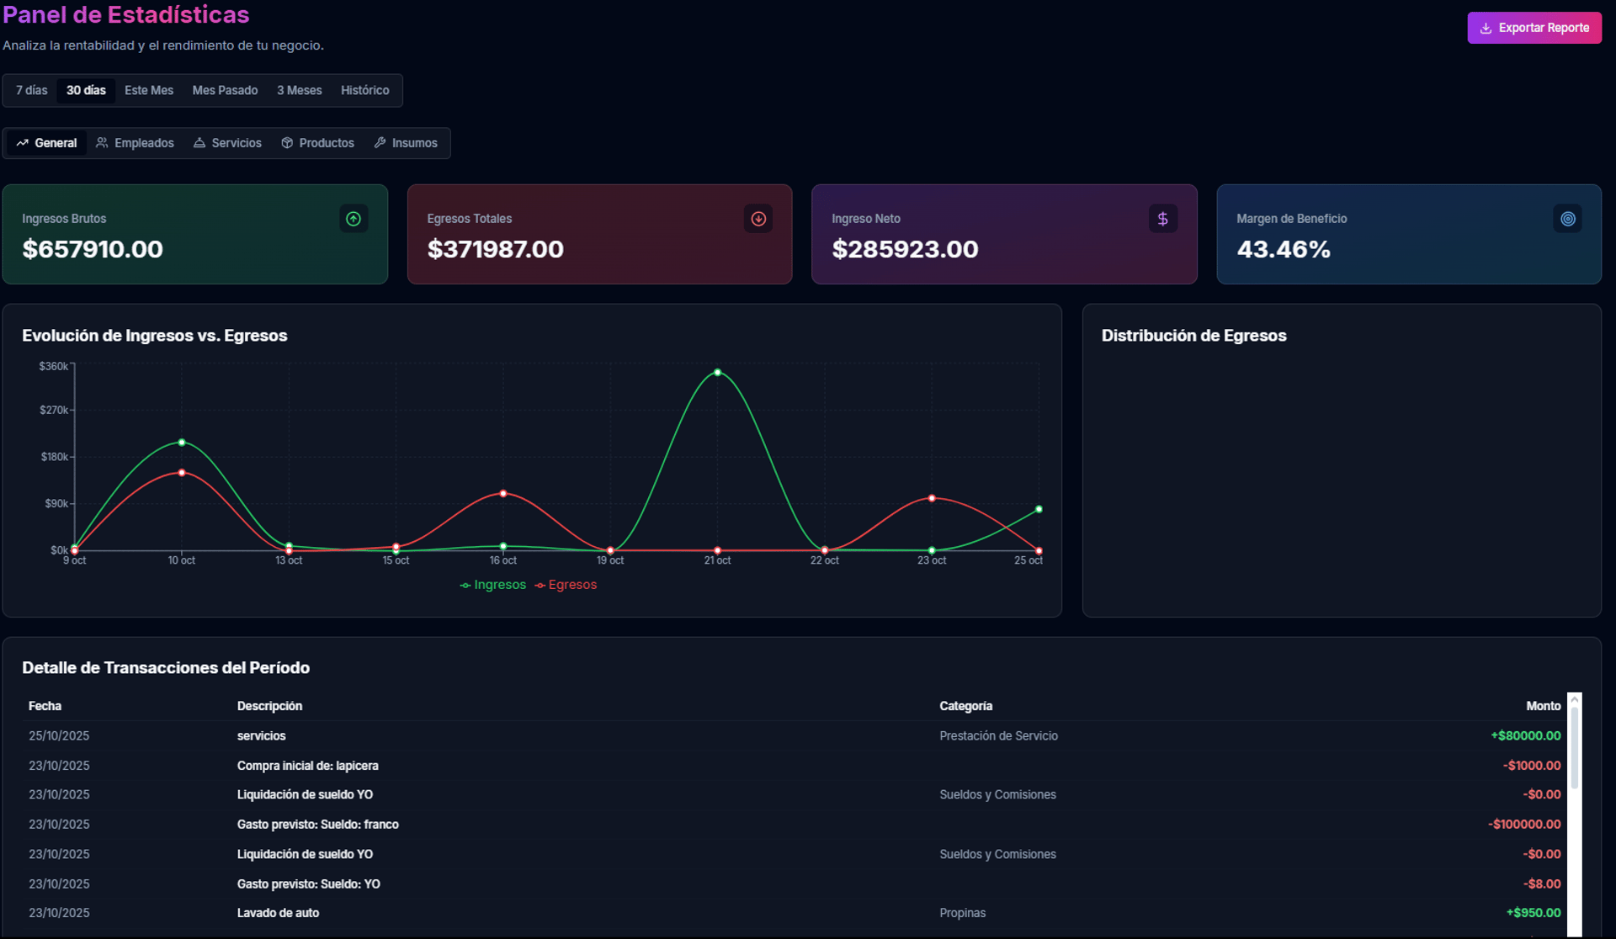This screenshot has height=939, width=1616.
Task: Choose the Mes Pasado date range
Action: [225, 90]
